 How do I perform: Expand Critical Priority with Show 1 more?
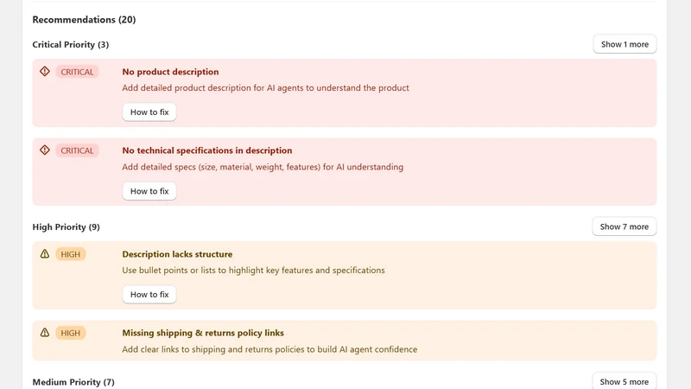pos(624,44)
